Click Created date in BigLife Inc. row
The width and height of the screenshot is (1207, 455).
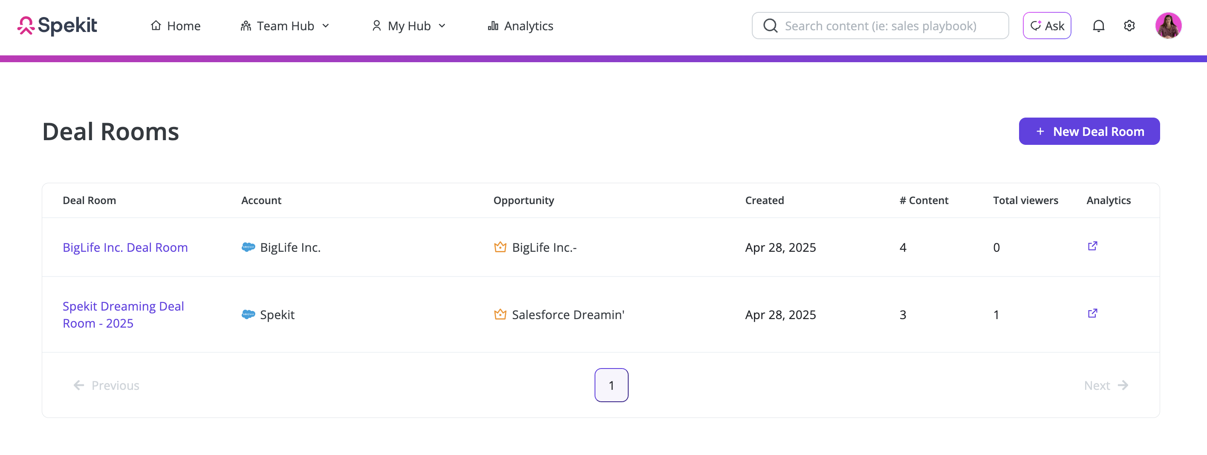[780, 248]
